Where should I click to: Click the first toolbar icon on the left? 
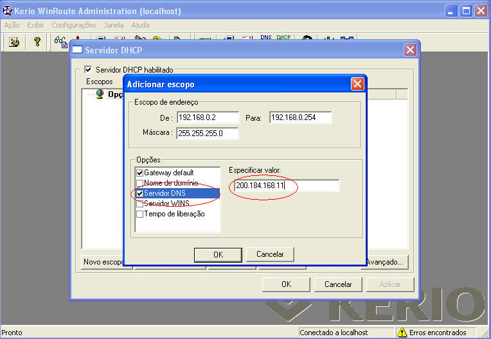click(14, 42)
